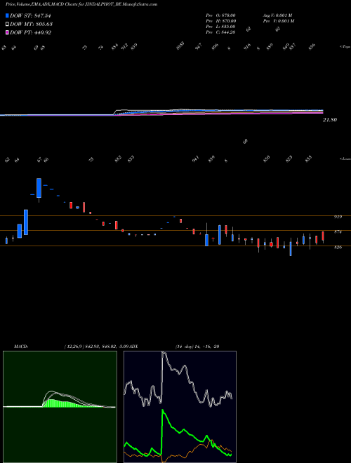The width and height of the screenshot is (351, 463).
Task: Select the 'DOW MT: 805.63' legend text
Action: (x=31, y=24)
